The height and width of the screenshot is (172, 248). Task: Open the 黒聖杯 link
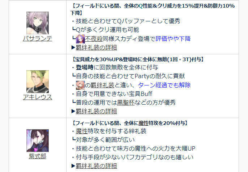(126, 102)
